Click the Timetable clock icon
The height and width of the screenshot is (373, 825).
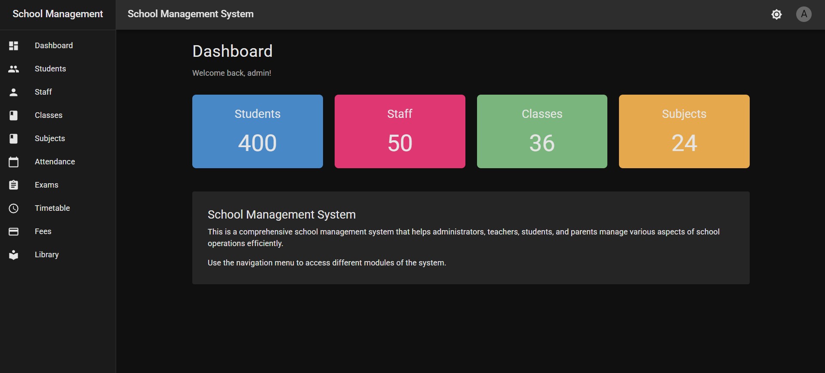(14, 208)
